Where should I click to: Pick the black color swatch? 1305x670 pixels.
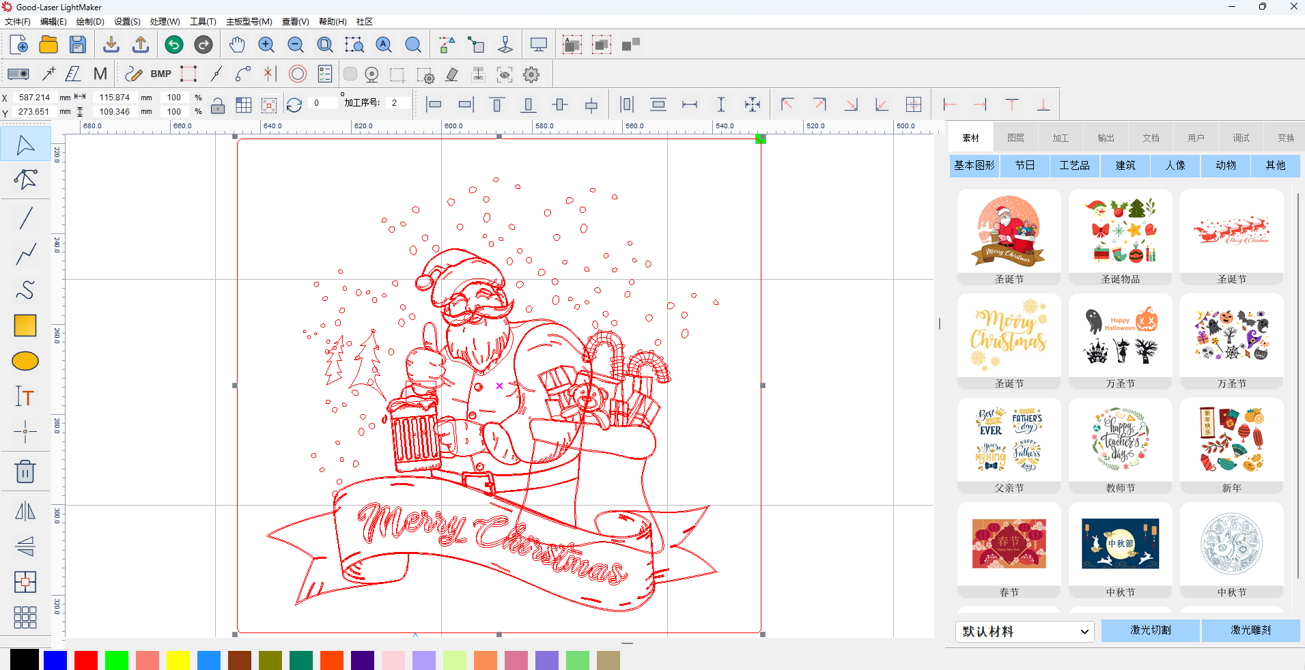pos(25,660)
